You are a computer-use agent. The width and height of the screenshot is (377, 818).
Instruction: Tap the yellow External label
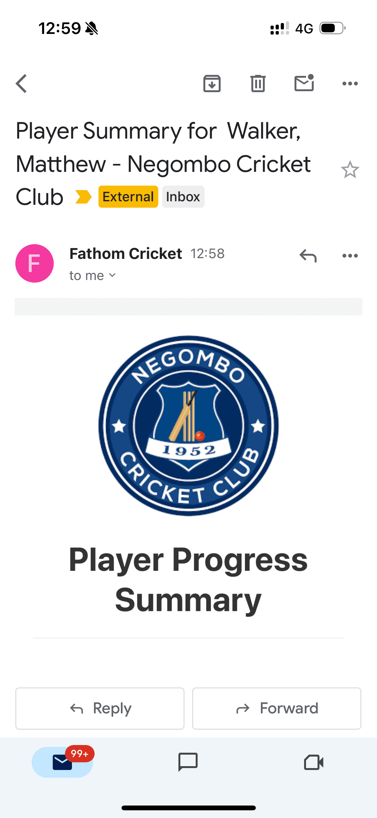point(128,196)
